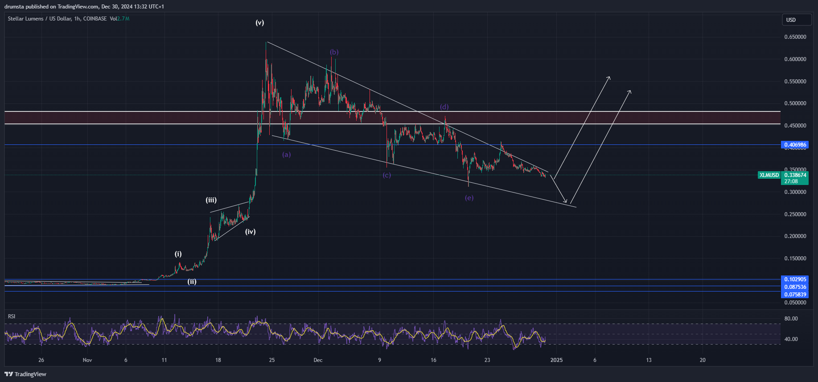Select the 0.087536 price label
The image size is (818, 382).
click(795, 287)
